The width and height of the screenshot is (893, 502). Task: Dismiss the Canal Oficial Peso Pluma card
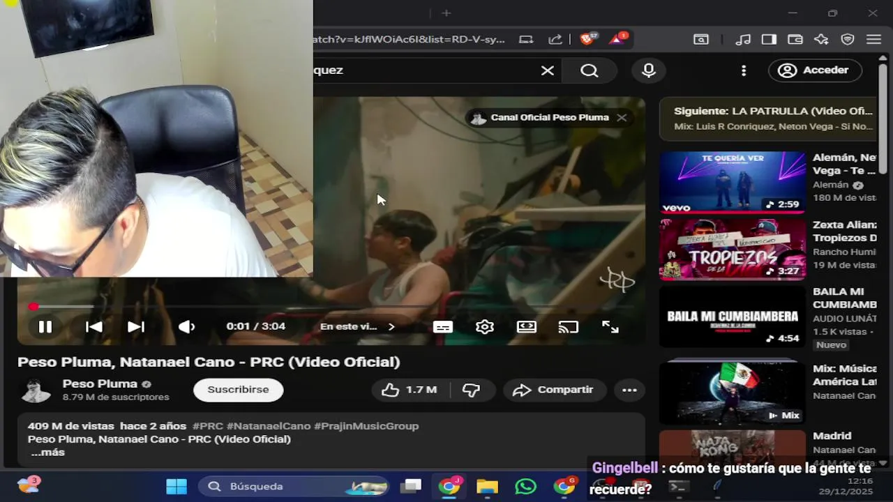point(622,118)
